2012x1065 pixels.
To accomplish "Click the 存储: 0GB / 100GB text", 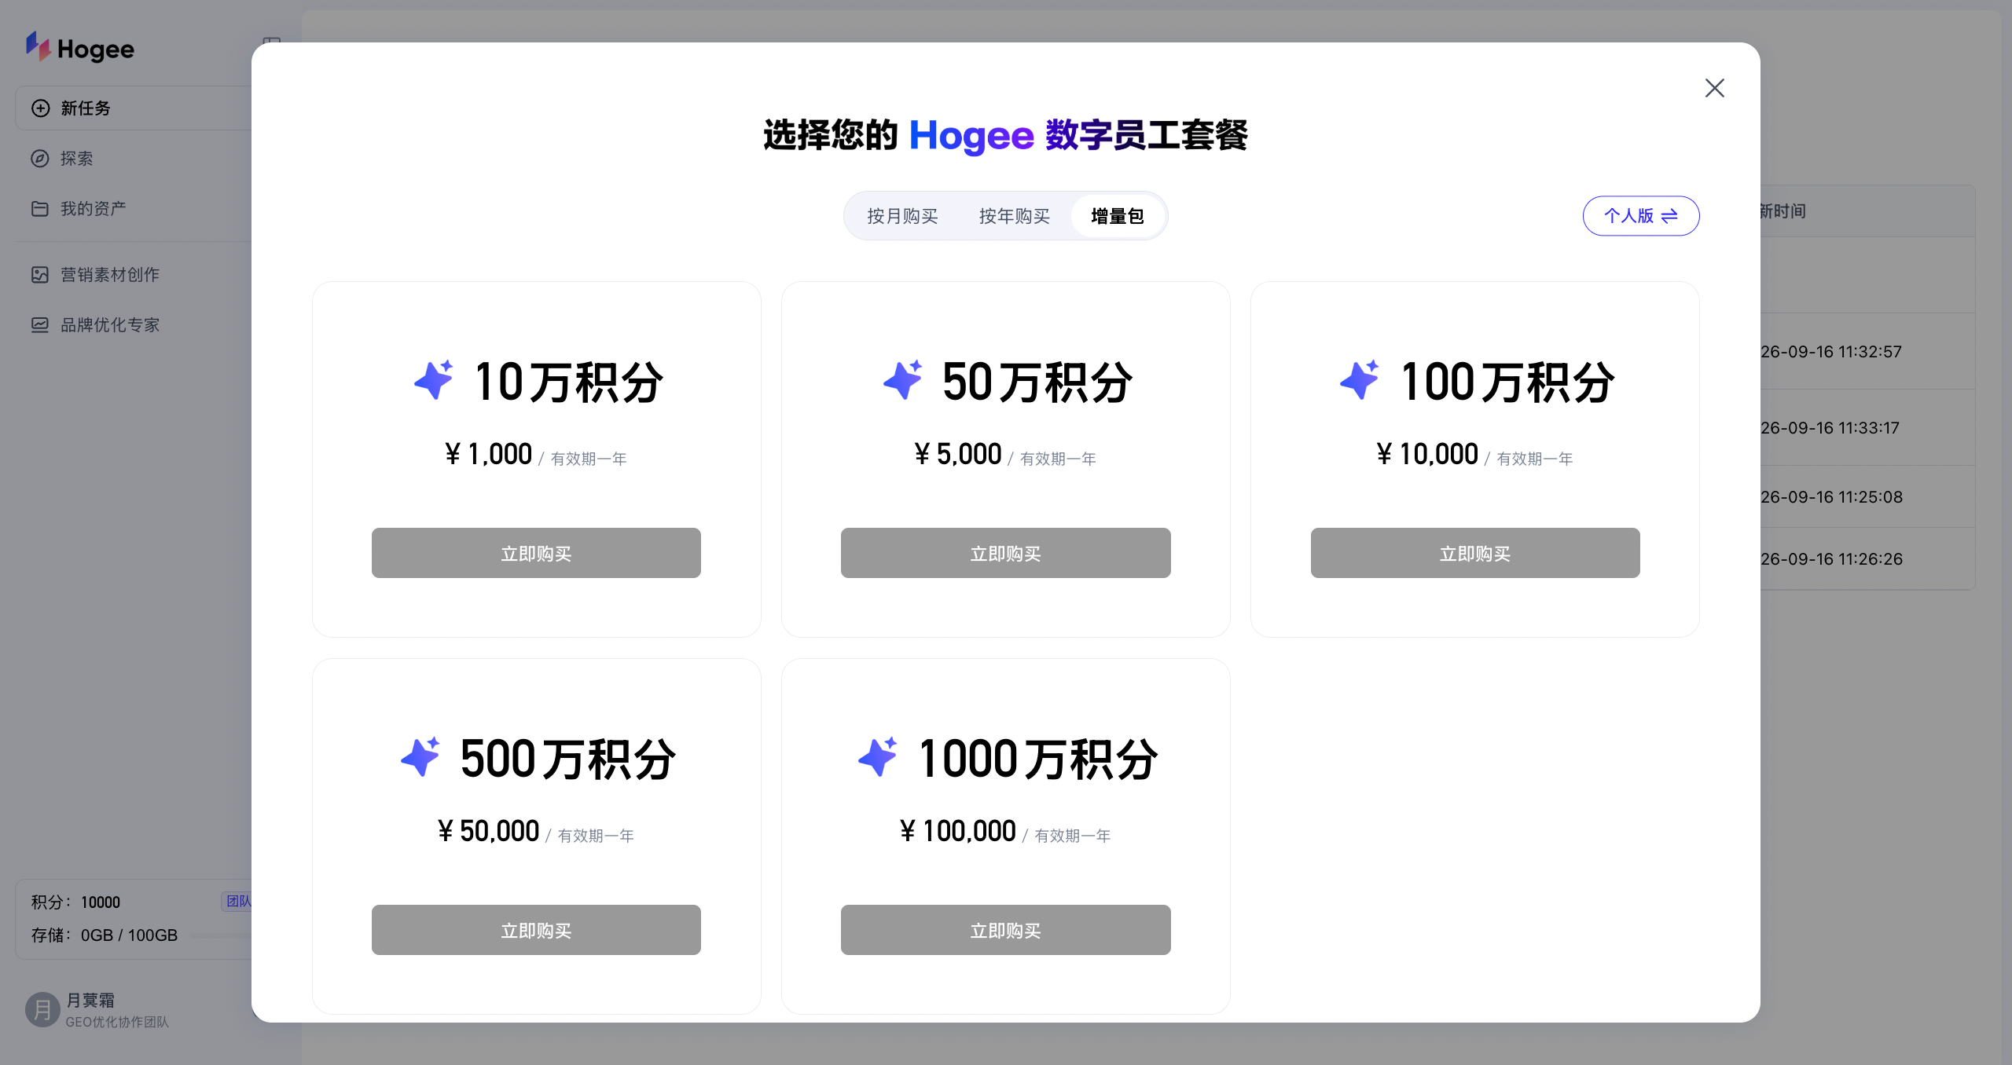I will [x=105, y=935].
